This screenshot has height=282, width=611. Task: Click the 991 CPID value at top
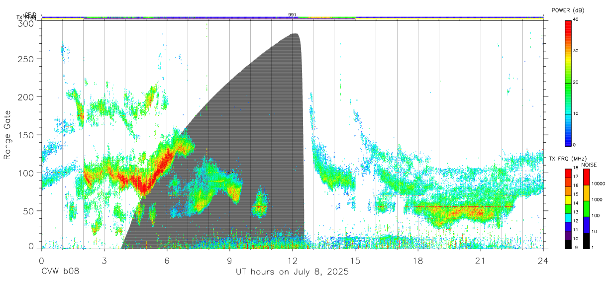coord(292,15)
